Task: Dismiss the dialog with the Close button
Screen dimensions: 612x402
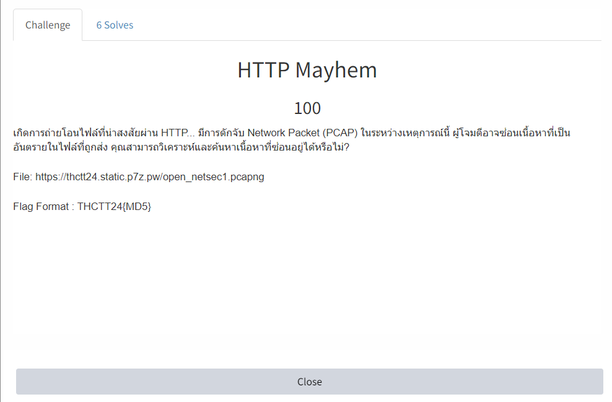Action: (x=310, y=382)
